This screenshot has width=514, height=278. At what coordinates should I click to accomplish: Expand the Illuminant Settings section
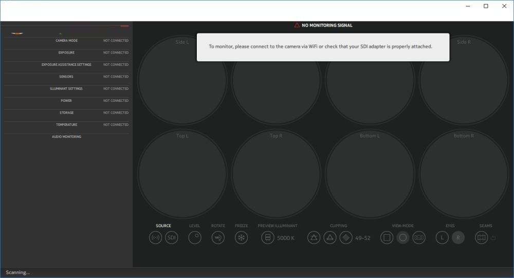pyautogui.click(x=66, y=88)
